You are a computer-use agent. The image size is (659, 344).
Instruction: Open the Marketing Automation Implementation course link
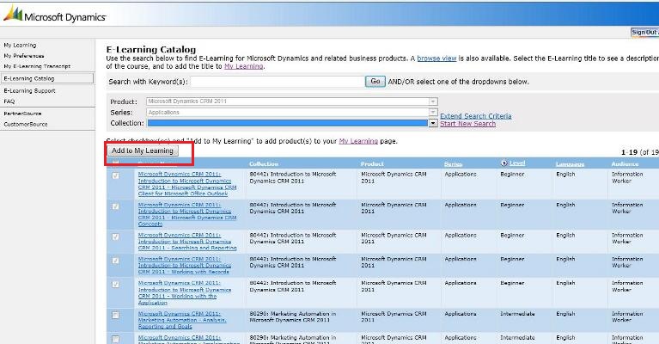point(189,340)
